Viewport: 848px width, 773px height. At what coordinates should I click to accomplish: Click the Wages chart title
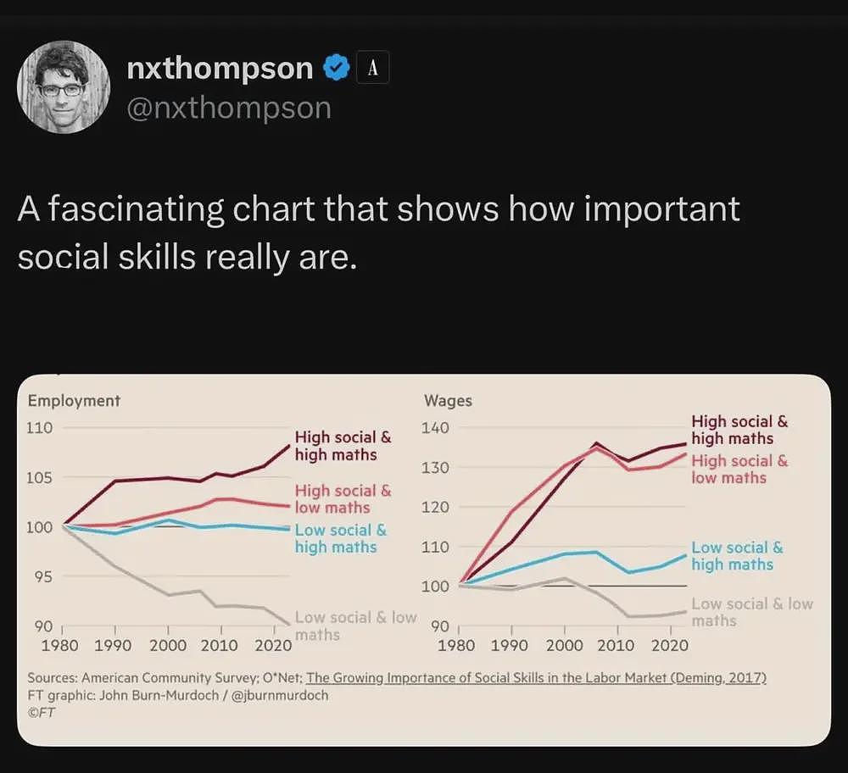[449, 401]
